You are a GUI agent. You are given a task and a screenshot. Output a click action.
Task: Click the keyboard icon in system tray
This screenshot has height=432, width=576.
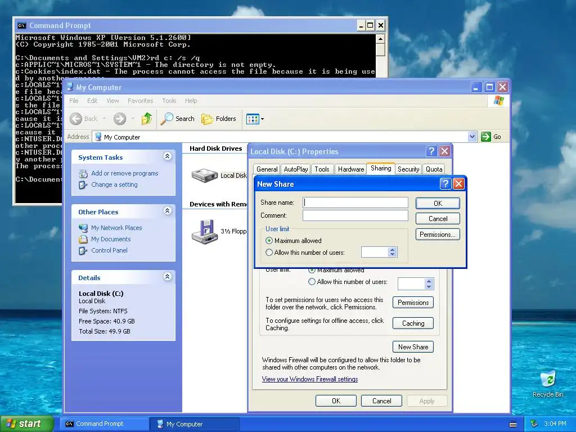click(x=513, y=424)
